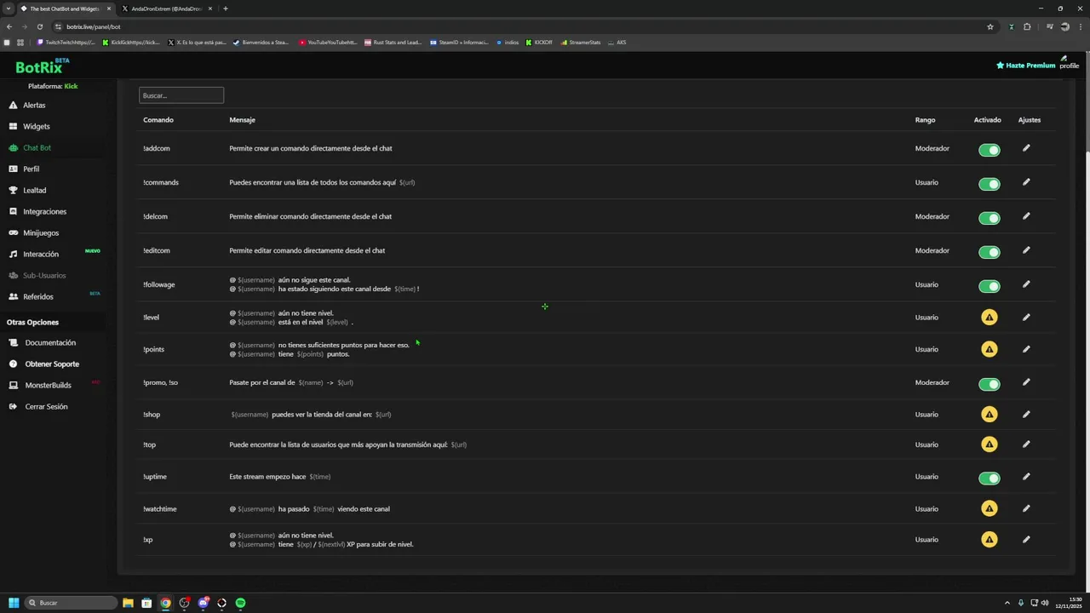Click the Windows taskbar Buscar search box

tap(71, 603)
